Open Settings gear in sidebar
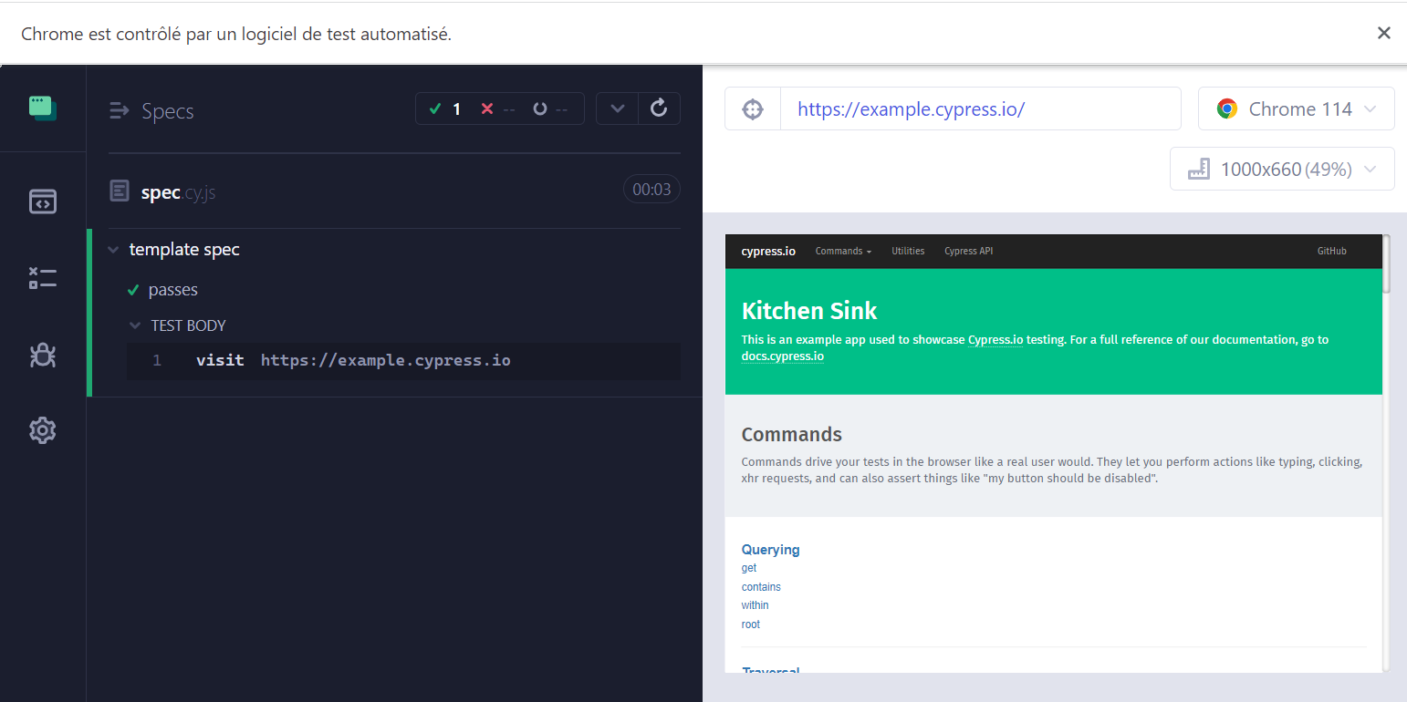Viewport: 1407px width, 702px height. [43, 429]
